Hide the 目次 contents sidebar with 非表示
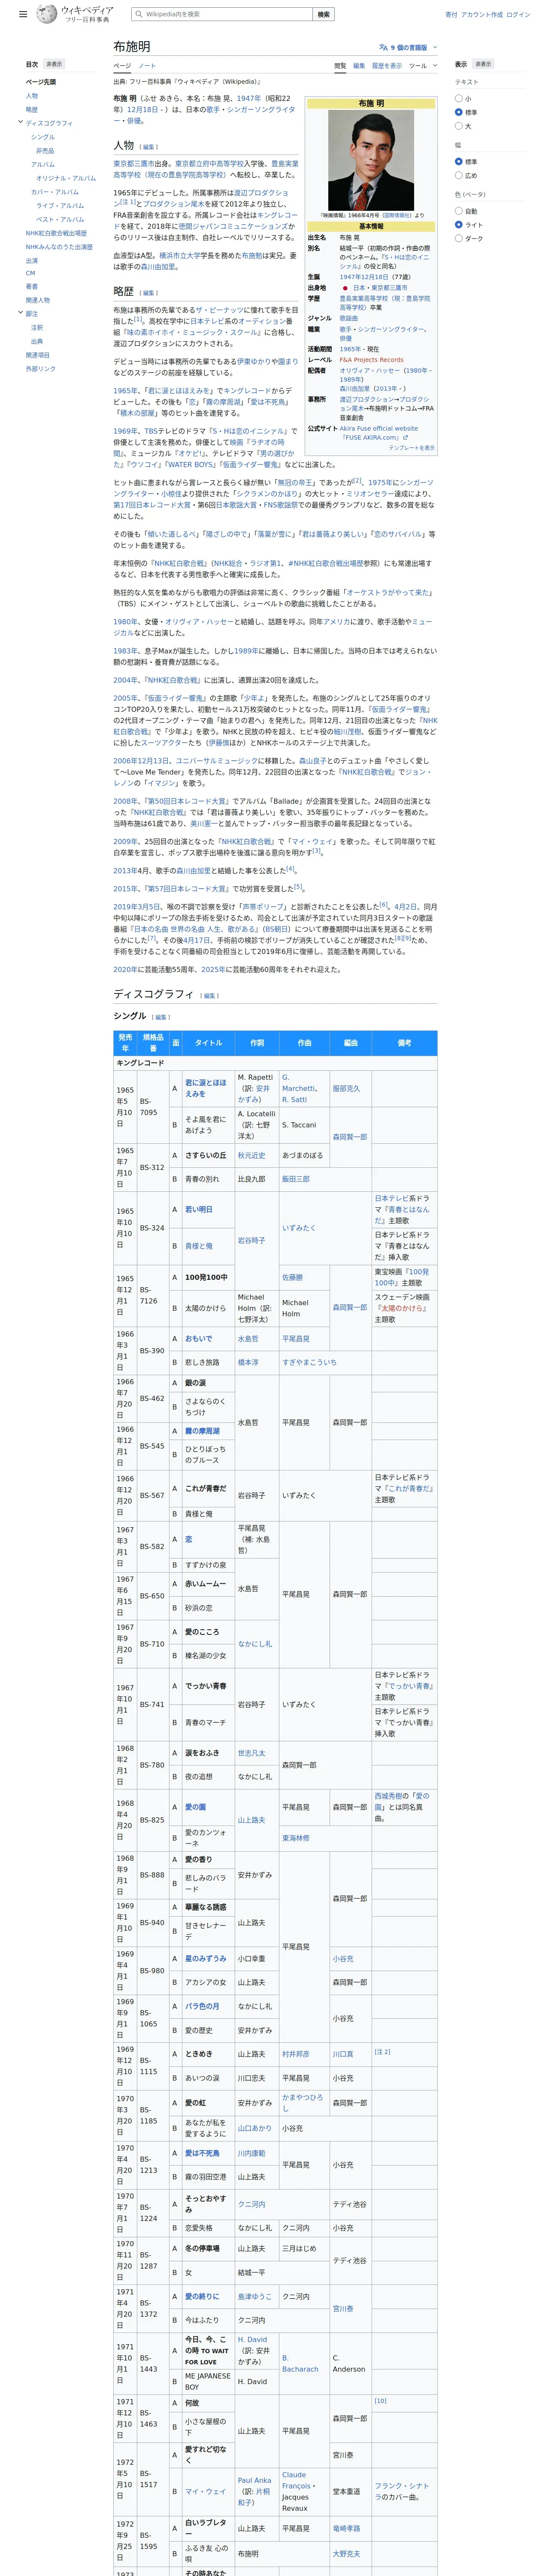Image resolution: width=551 pixels, height=2576 pixels. point(54,64)
